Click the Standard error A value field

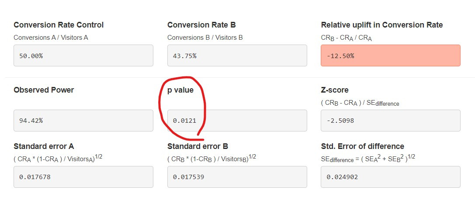tap(83, 176)
